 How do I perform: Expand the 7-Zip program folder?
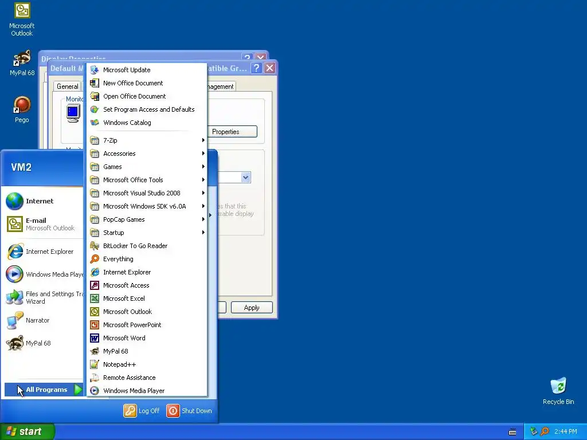[147, 140]
